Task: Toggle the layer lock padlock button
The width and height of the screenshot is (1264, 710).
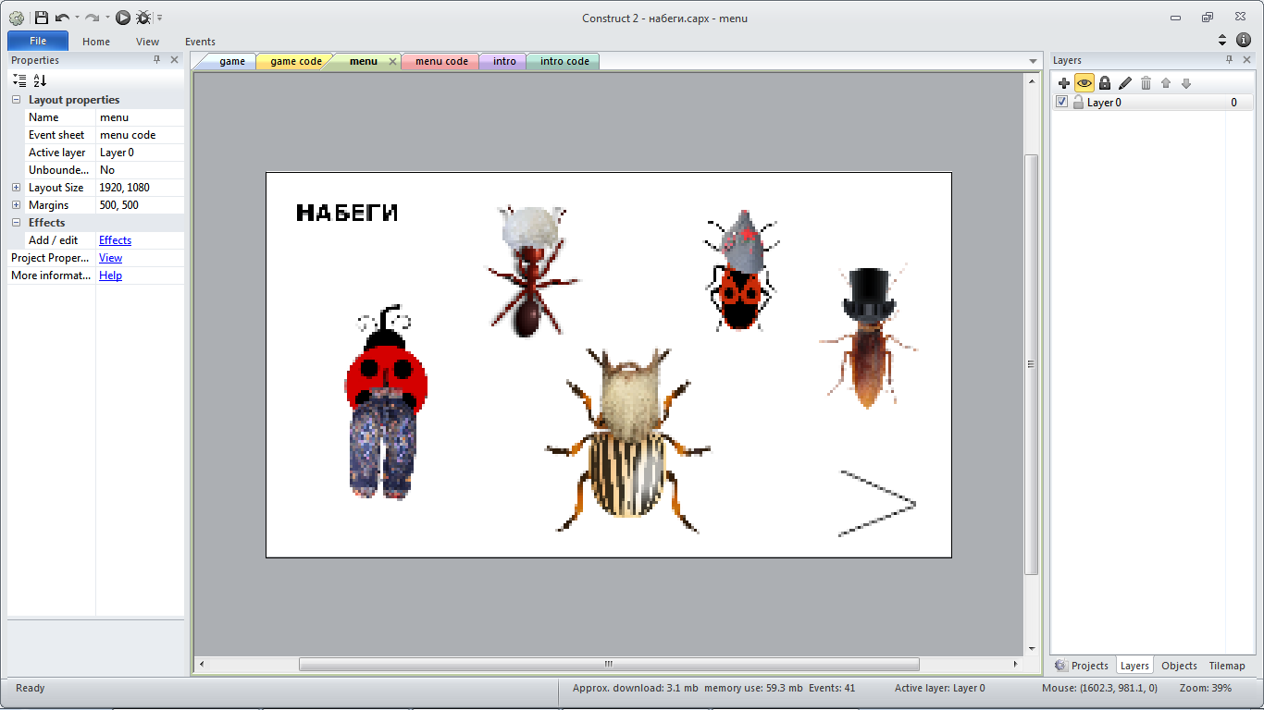Action: [x=1105, y=83]
